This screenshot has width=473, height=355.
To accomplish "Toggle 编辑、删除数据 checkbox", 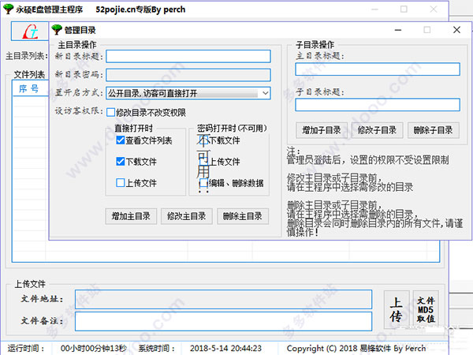I will click(x=204, y=183).
